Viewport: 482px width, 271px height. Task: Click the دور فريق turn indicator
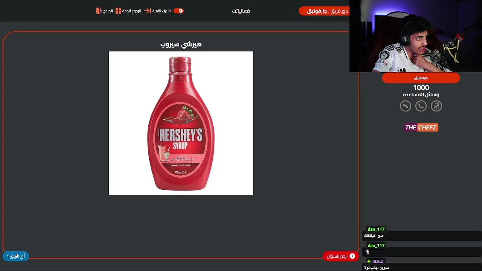click(x=324, y=11)
